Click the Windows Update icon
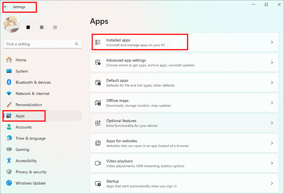 pyautogui.click(x=9, y=183)
